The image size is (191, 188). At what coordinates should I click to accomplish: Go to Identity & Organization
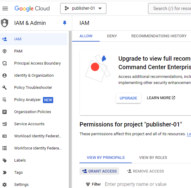click(34, 76)
